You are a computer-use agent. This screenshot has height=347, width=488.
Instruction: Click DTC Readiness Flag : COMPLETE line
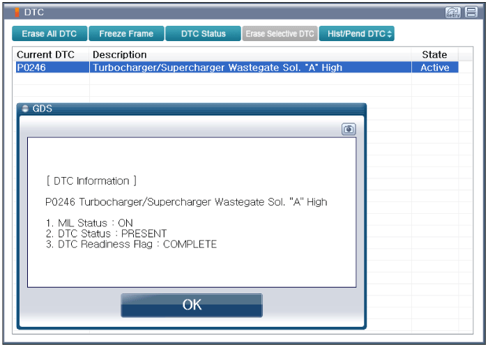tap(131, 245)
